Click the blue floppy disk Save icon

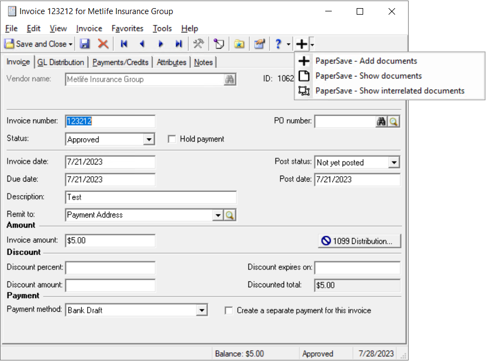(85, 44)
